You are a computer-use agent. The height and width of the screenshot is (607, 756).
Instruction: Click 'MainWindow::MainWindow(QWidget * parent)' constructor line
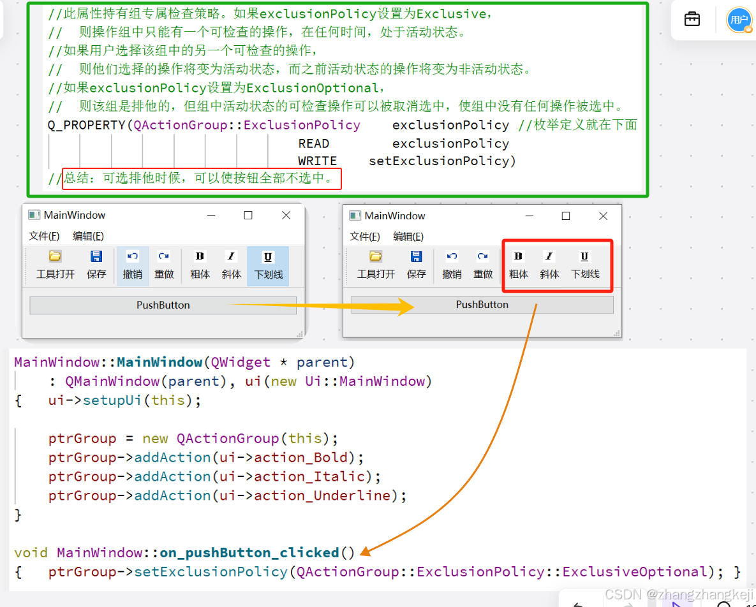pos(184,362)
